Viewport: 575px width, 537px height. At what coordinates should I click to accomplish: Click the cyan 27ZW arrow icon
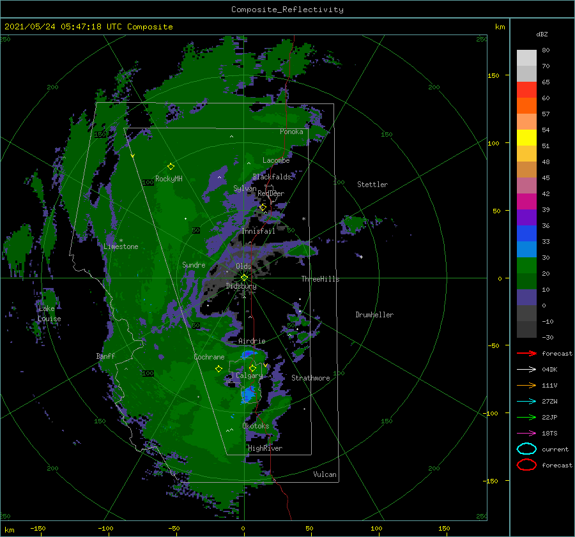526,402
